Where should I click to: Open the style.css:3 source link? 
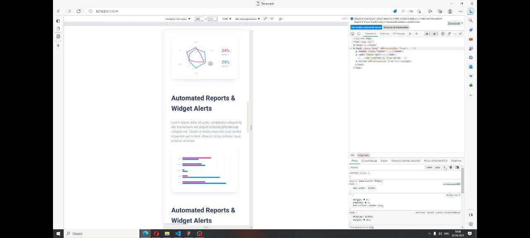pyautogui.click(x=453, y=195)
